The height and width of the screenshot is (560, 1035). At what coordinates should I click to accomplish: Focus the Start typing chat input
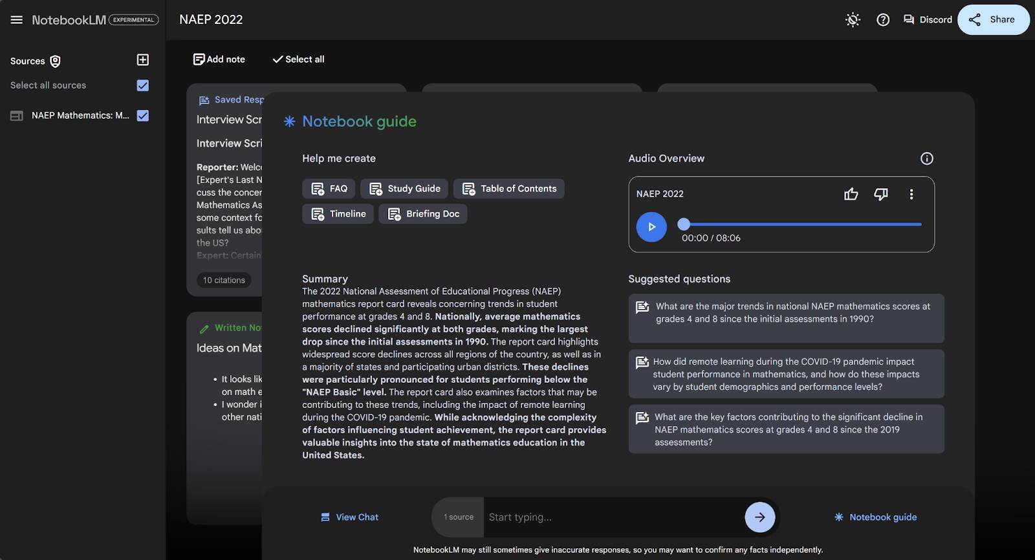click(613, 517)
